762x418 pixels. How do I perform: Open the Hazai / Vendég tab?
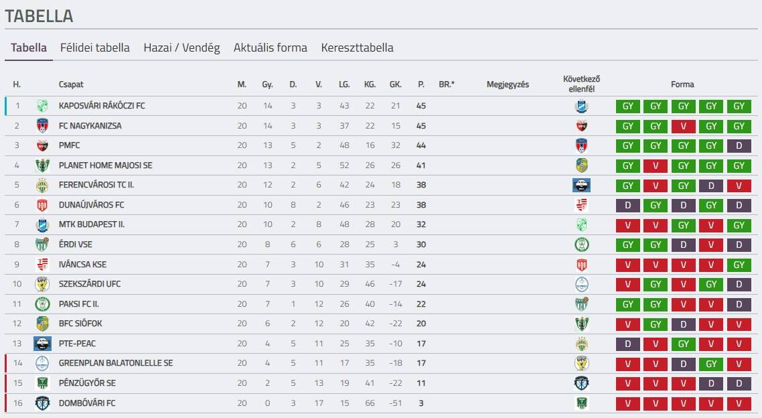[x=181, y=48]
